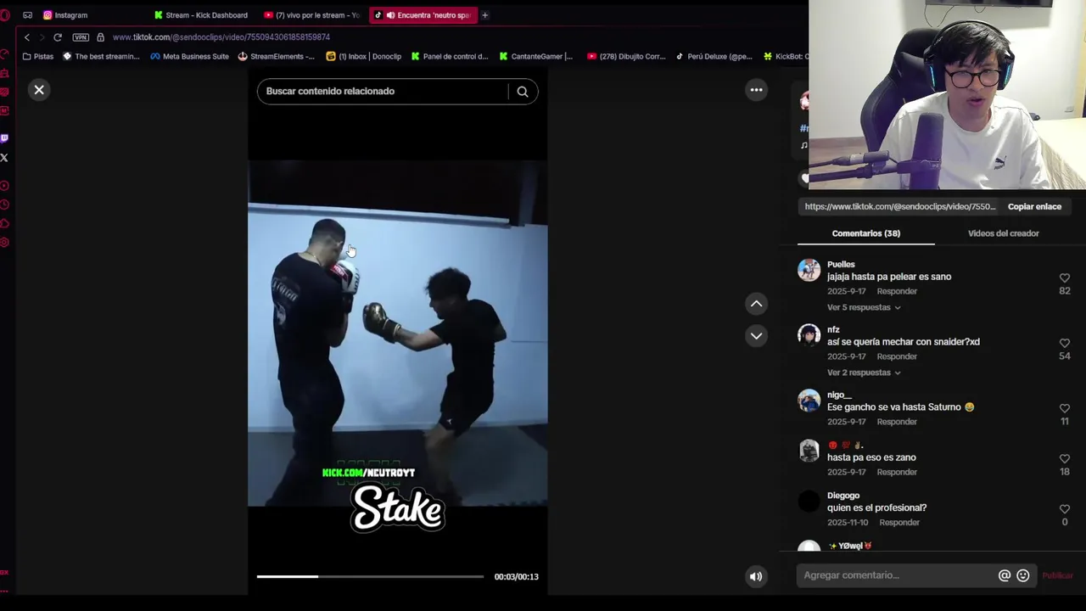Switch to 'Stream - Kick Dashboard' tab
Viewport: 1086px width, 611px height.
pos(201,15)
